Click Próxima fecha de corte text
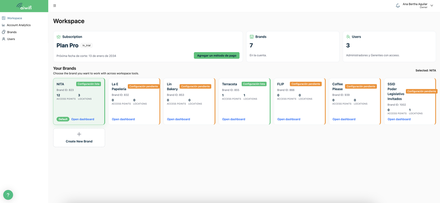The image size is (440, 203). click(x=87, y=56)
